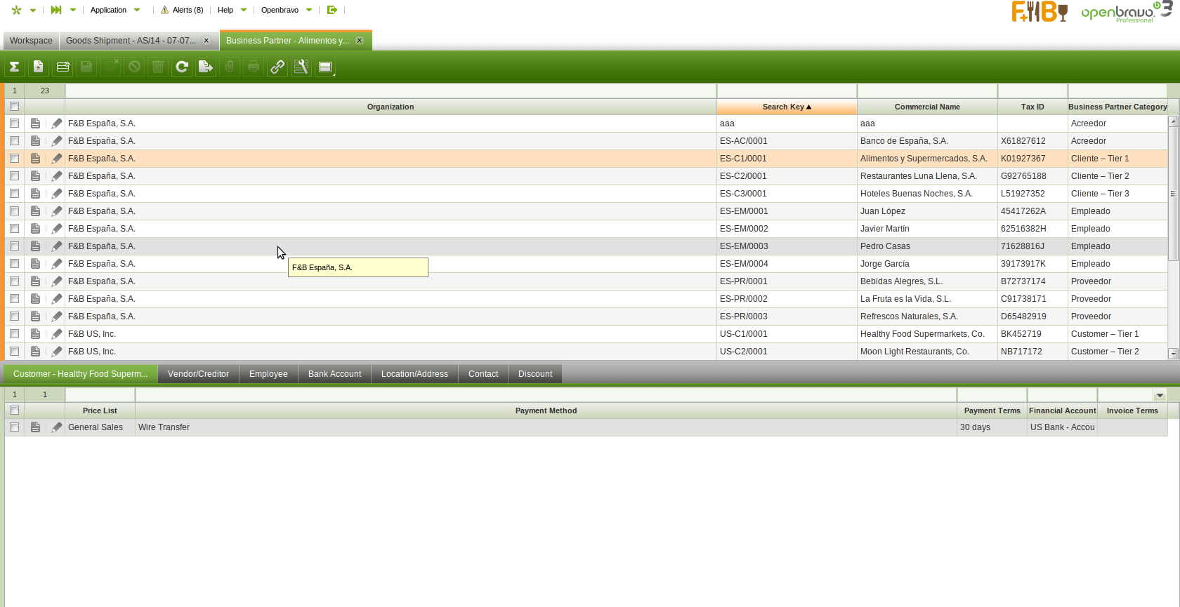Tick the checkbox for Moon Light Restaurants row
Image resolution: width=1180 pixels, height=607 pixels.
(14, 352)
